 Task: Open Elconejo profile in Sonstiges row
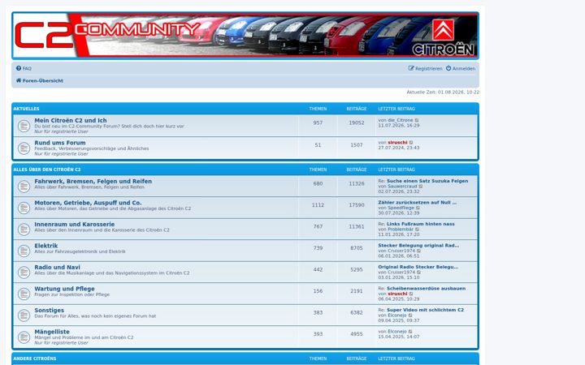coord(397,316)
